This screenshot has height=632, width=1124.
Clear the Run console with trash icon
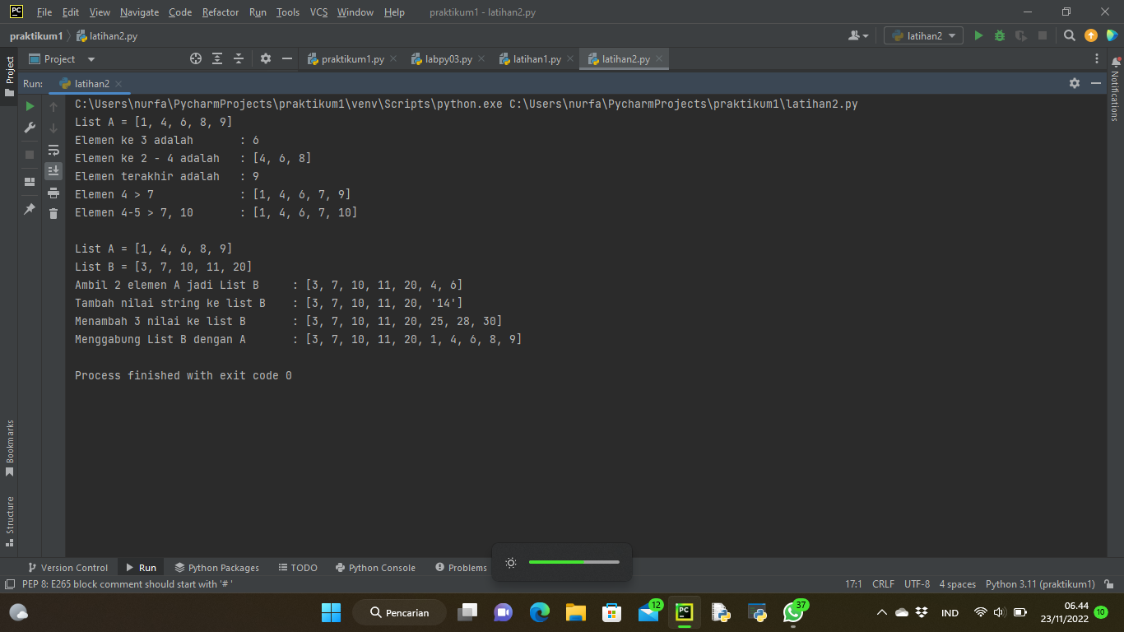pos(53,212)
